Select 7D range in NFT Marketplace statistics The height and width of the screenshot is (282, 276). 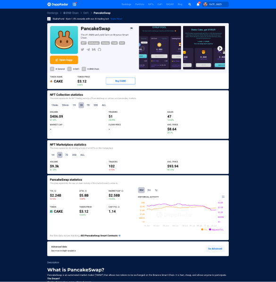[x=67, y=155]
